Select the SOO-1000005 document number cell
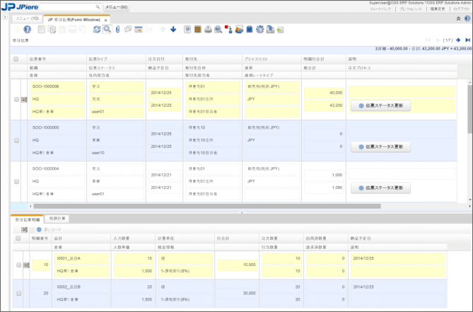This screenshot has height=312, width=473. point(57,127)
